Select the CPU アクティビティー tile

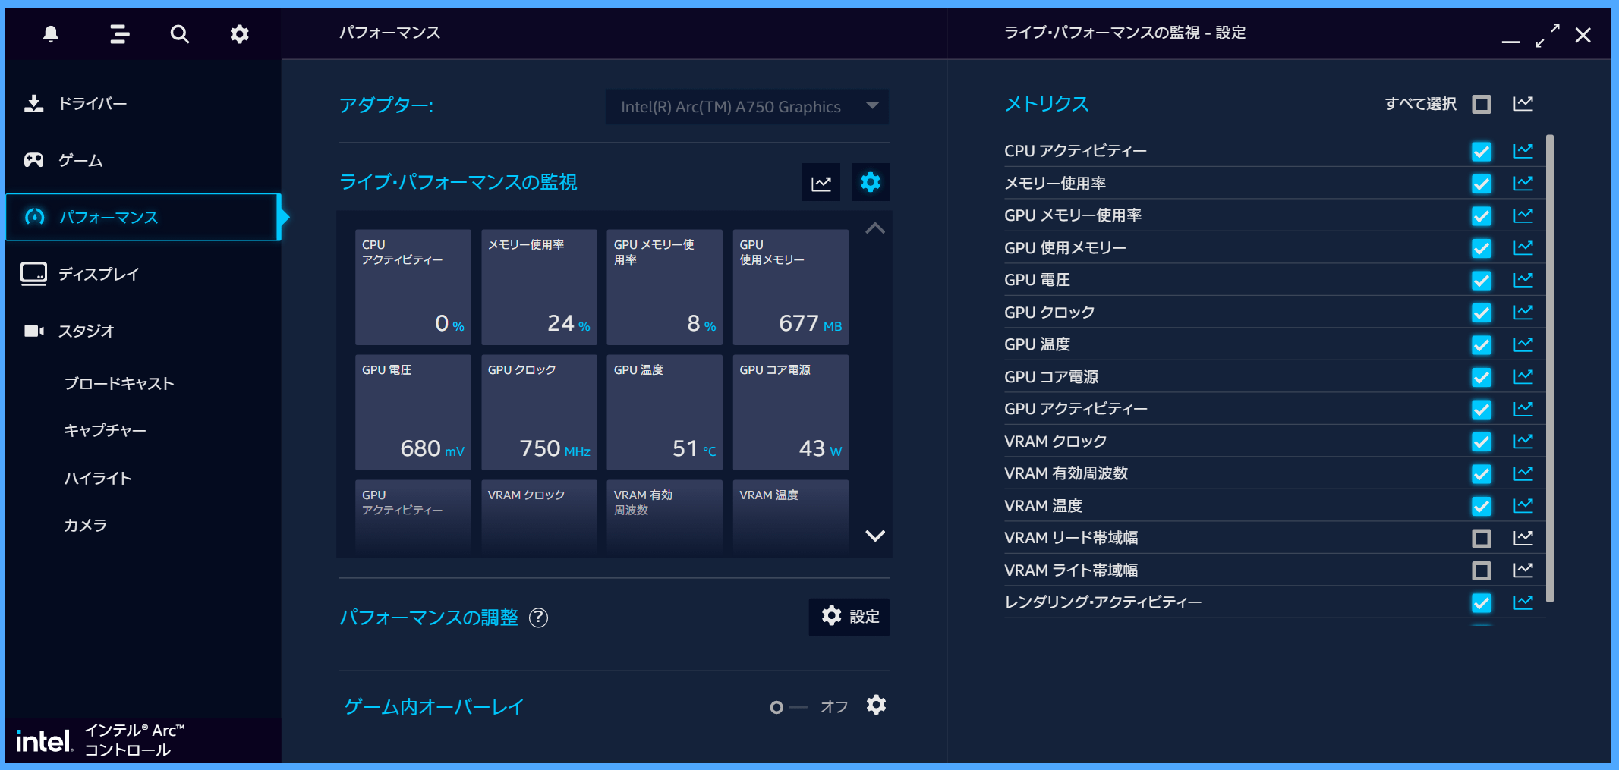[x=413, y=287]
